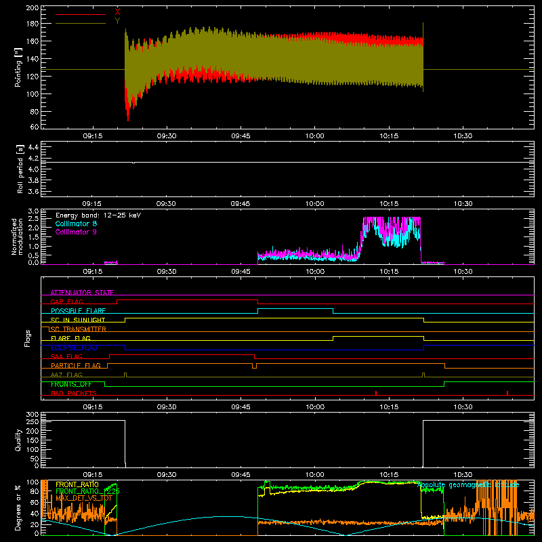Screen dimensions: 542x542
Task: Select the PARTICLE_FLAG label
Action: point(76,365)
